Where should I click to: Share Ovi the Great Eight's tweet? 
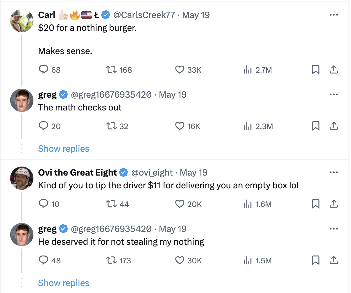[334, 204]
